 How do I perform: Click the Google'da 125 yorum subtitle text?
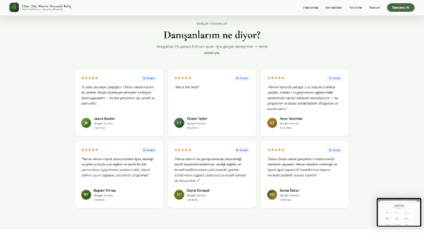212,50
